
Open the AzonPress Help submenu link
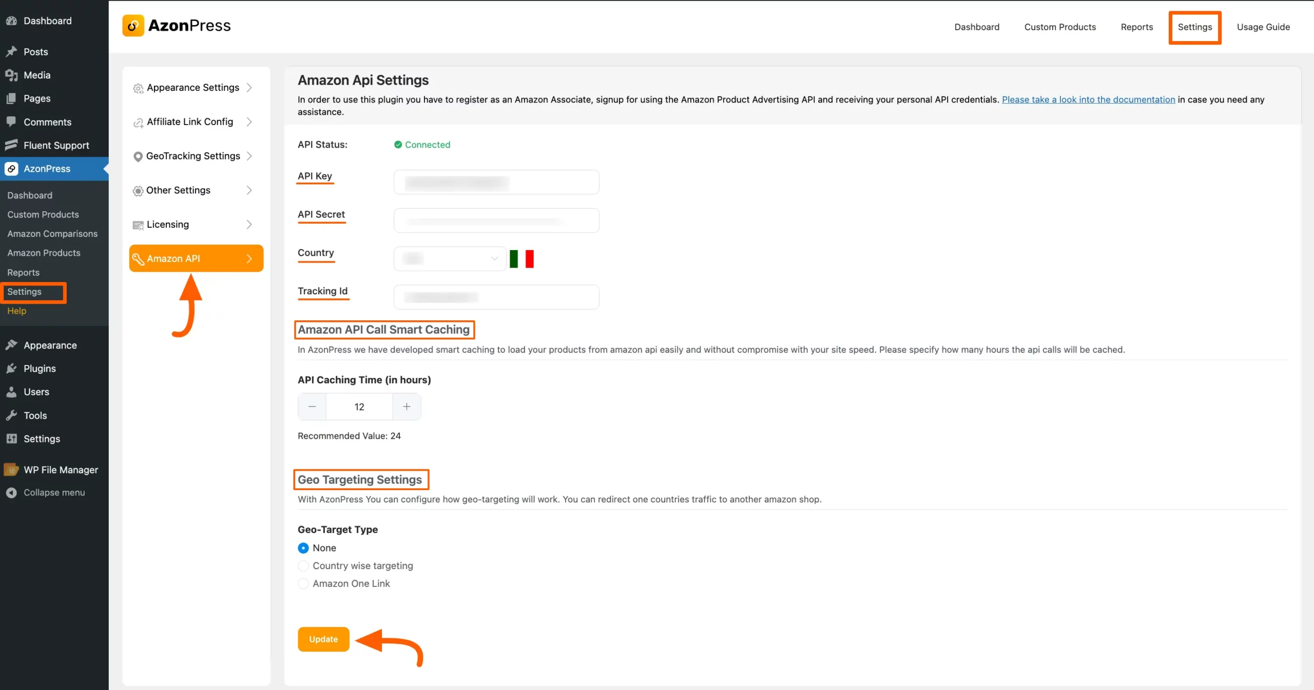(16, 311)
